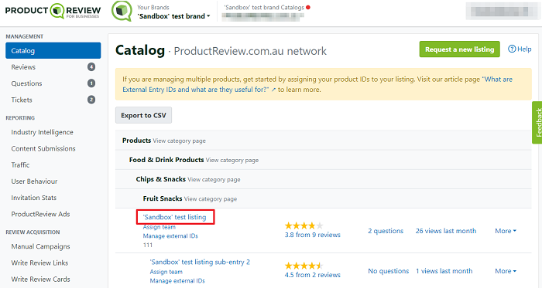Open 4.5 from 2 reviews link
542x288 pixels.
click(x=313, y=275)
